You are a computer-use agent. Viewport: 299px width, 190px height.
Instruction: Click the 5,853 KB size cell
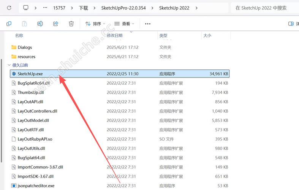tap(220, 120)
